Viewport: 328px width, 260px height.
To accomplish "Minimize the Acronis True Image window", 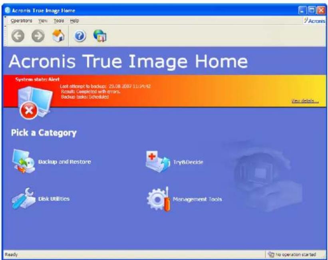I will 302,10.
